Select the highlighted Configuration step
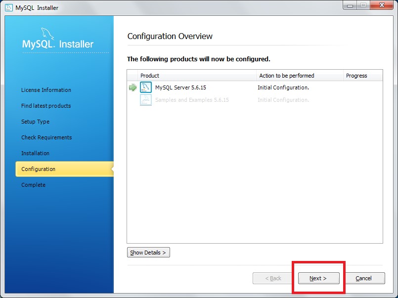The image size is (398, 298). [64, 169]
